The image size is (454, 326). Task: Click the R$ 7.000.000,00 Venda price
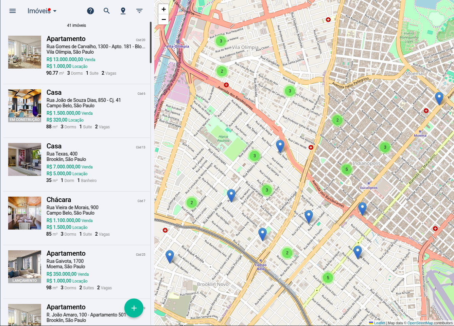pos(69,167)
